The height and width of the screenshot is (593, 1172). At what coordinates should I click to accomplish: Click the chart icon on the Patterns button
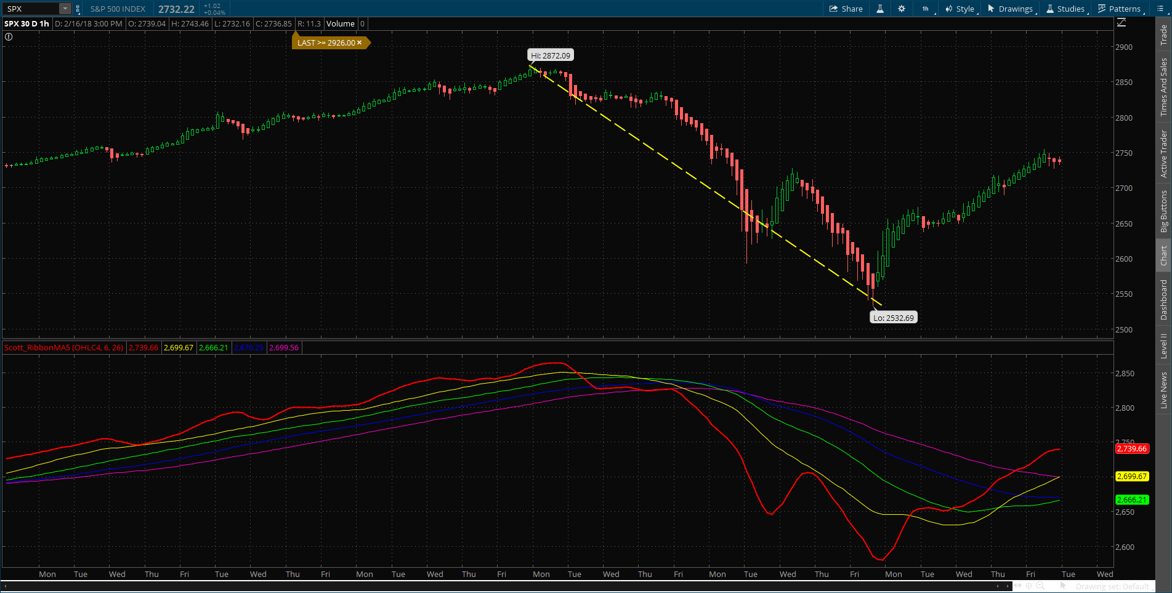(x=1102, y=9)
